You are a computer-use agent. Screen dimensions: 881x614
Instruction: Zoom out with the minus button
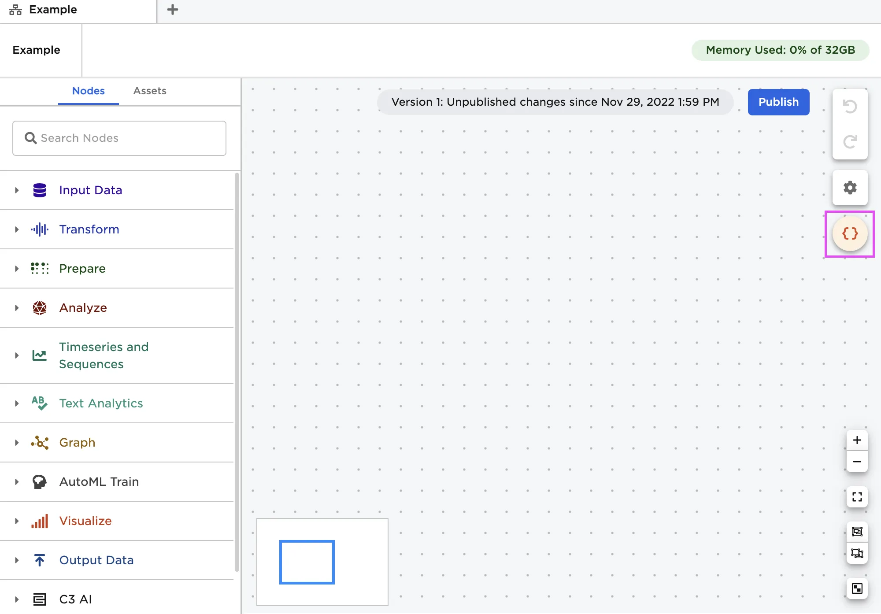tap(857, 462)
